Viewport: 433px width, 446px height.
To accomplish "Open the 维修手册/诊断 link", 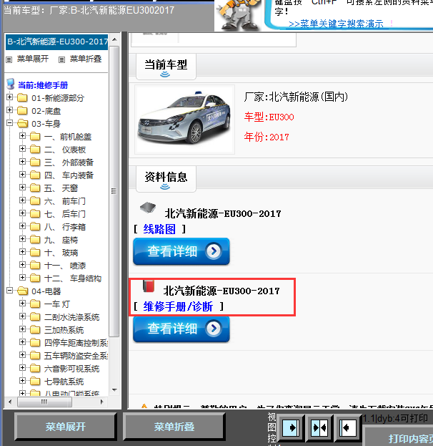I will 178,306.
